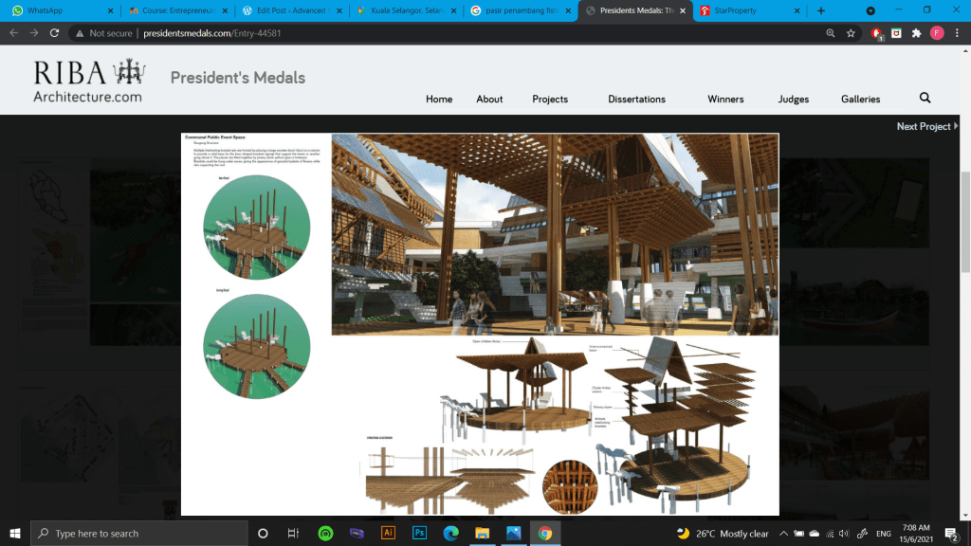This screenshot has height=546, width=971.
Task: Open Adobe Illustrator from the taskbar
Action: point(387,533)
